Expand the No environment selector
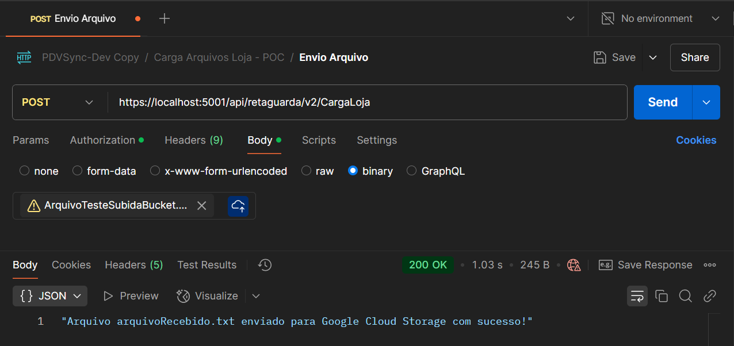734x346 pixels. 662,18
